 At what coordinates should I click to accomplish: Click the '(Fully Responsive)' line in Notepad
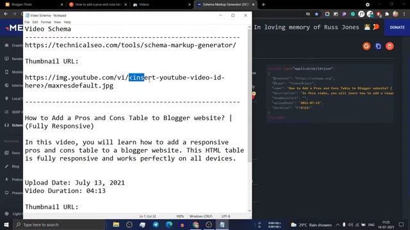point(60,126)
